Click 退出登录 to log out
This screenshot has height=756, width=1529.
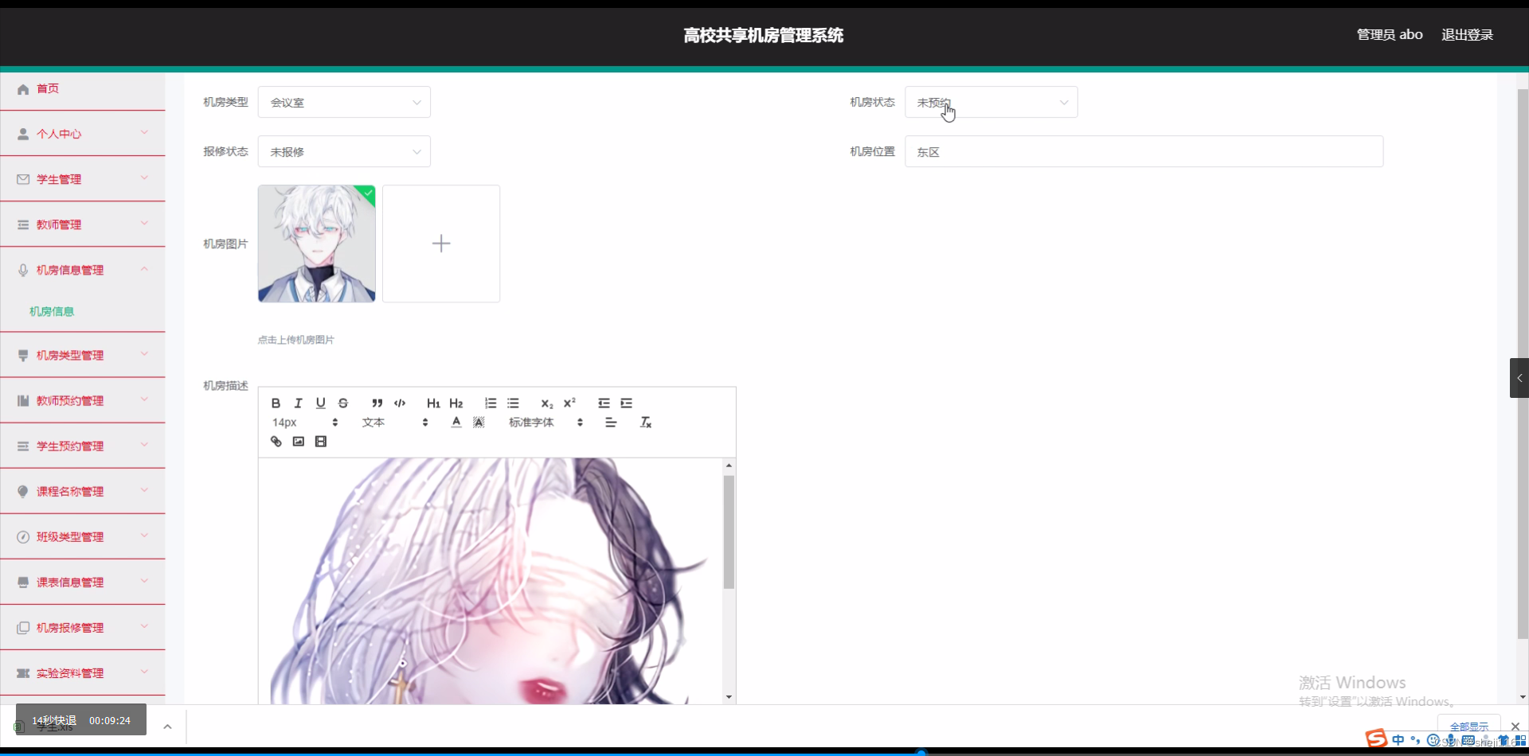pos(1468,34)
